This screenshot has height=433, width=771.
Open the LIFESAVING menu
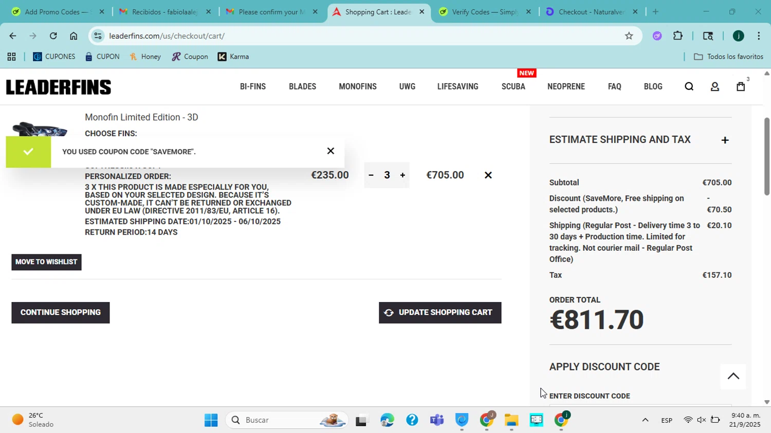pyautogui.click(x=458, y=87)
